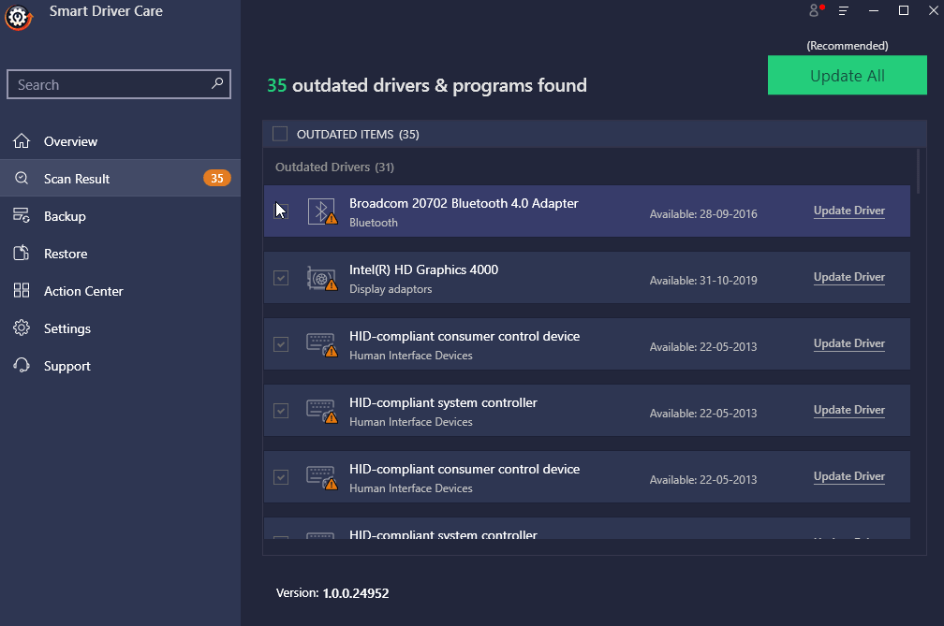Toggle the OUTDATED ITEMS select-all checkbox
This screenshot has height=626, width=944.
[280, 134]
